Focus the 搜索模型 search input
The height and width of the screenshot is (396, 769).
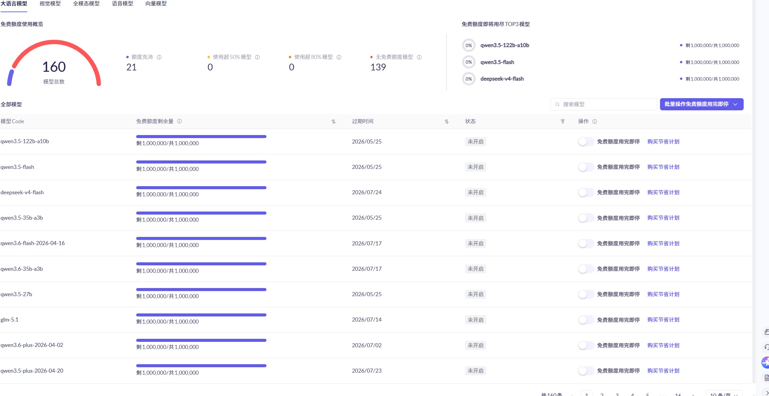[x=603, y=104]
